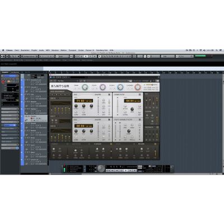Click the jog wheel on the transport panel

click(101, 169)
